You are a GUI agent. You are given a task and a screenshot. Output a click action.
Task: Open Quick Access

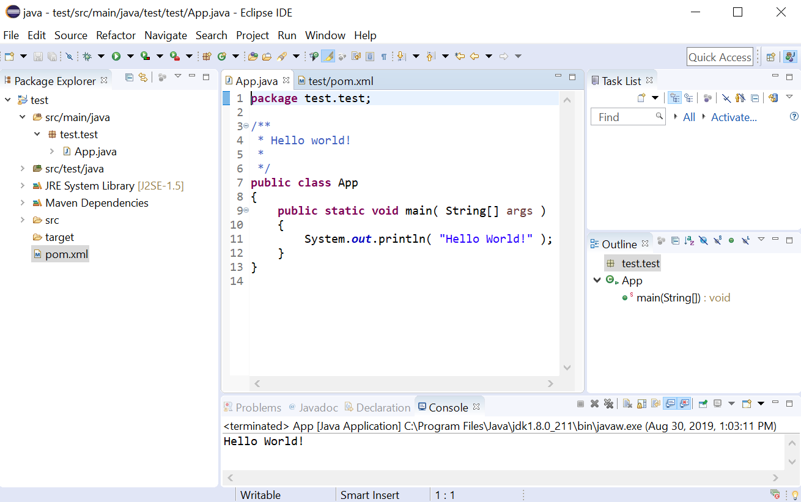point(720,56)
